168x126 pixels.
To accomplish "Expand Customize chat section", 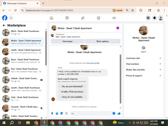I will click(x=143, y=58).
